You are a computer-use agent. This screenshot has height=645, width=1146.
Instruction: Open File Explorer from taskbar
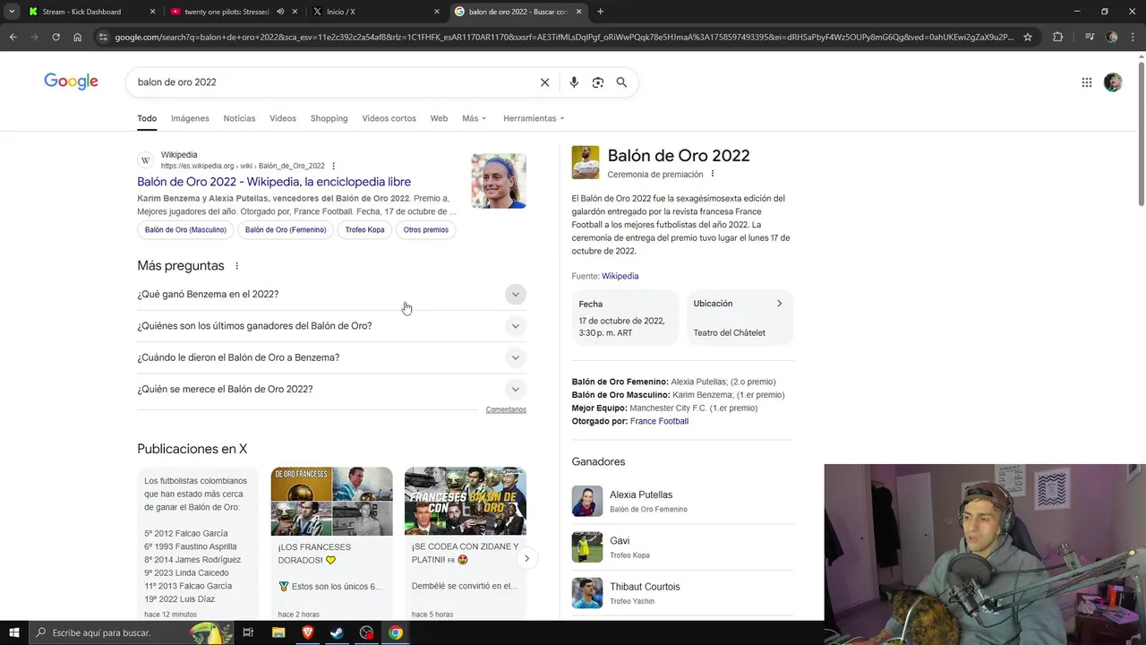[278, 632]
